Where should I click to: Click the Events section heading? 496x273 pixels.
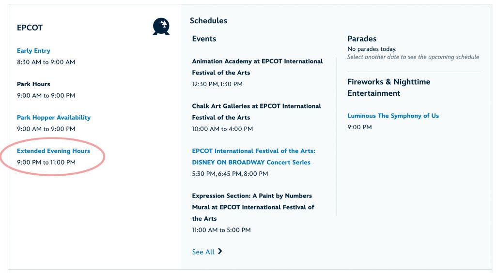click(x=204, y=39)
